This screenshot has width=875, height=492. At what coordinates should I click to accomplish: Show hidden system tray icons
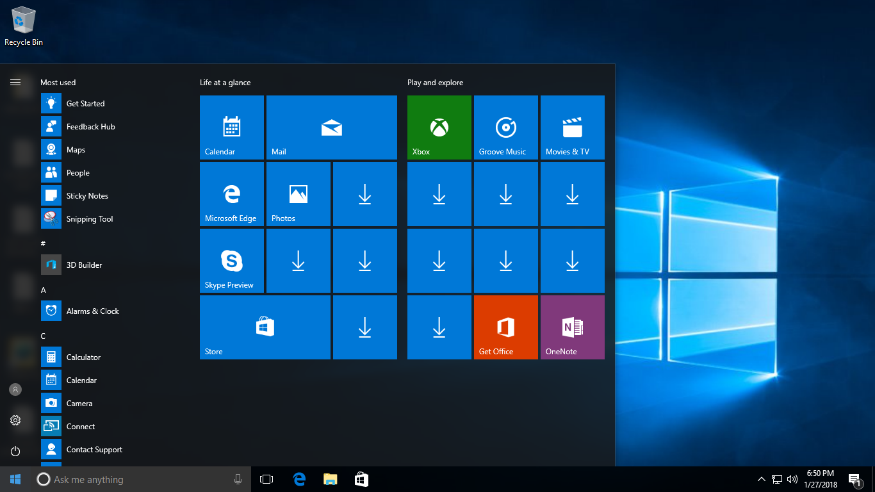tap(762, 479)
